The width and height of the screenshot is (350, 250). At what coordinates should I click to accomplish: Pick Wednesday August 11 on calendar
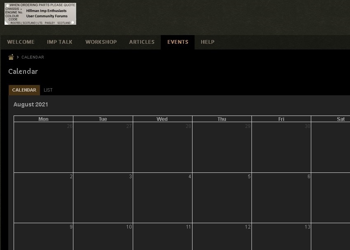pyautogui.click(x=162, y=237)
